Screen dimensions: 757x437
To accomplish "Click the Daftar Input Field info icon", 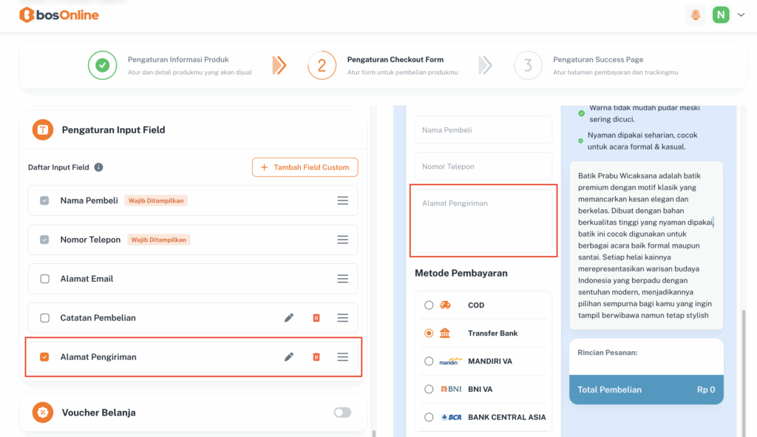I will [x=98, y=167].
